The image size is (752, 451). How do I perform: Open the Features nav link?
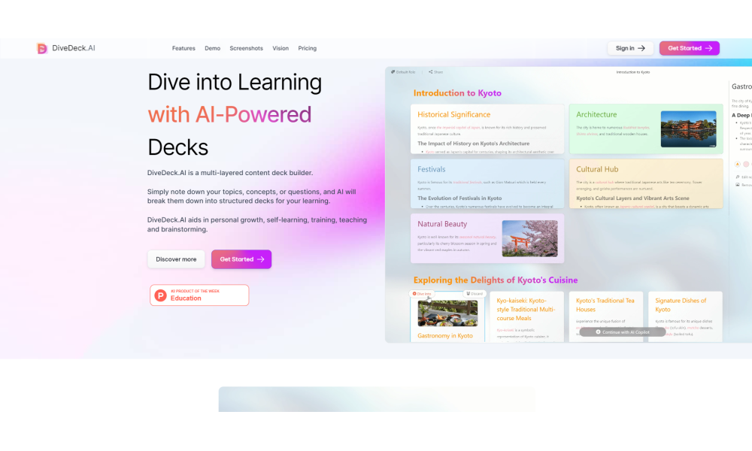(x=183, y=48)
